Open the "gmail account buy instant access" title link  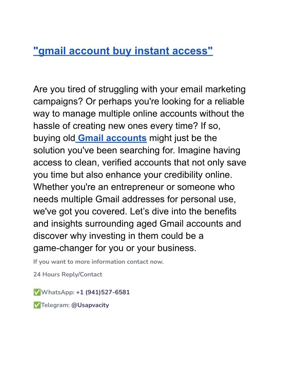(123, 51)
